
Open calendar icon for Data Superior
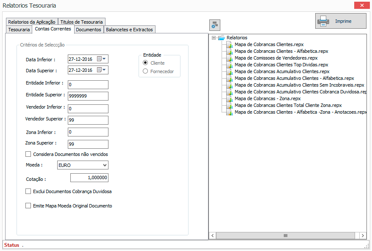pyautogui.click(x=101, y=70)
